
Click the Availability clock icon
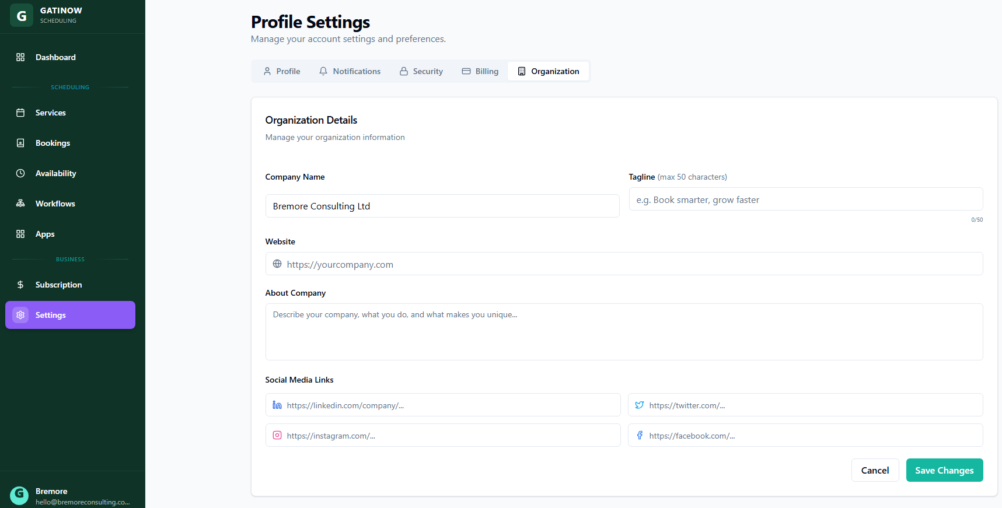(x=20, y=173)
